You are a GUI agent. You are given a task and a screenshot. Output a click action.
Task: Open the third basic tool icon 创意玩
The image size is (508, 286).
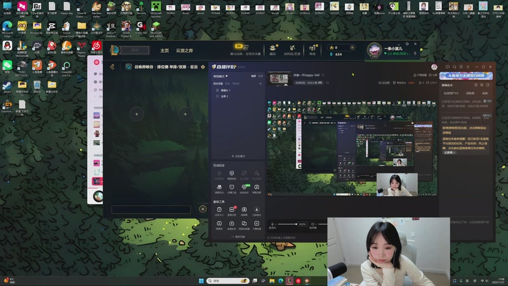(244, 212)
